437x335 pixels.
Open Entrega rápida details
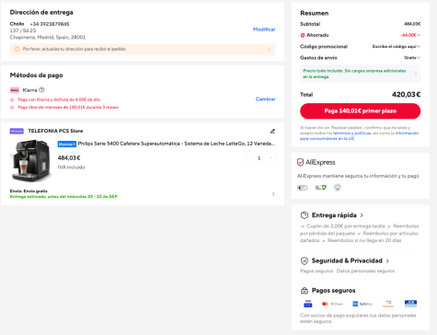click(338, 215)
